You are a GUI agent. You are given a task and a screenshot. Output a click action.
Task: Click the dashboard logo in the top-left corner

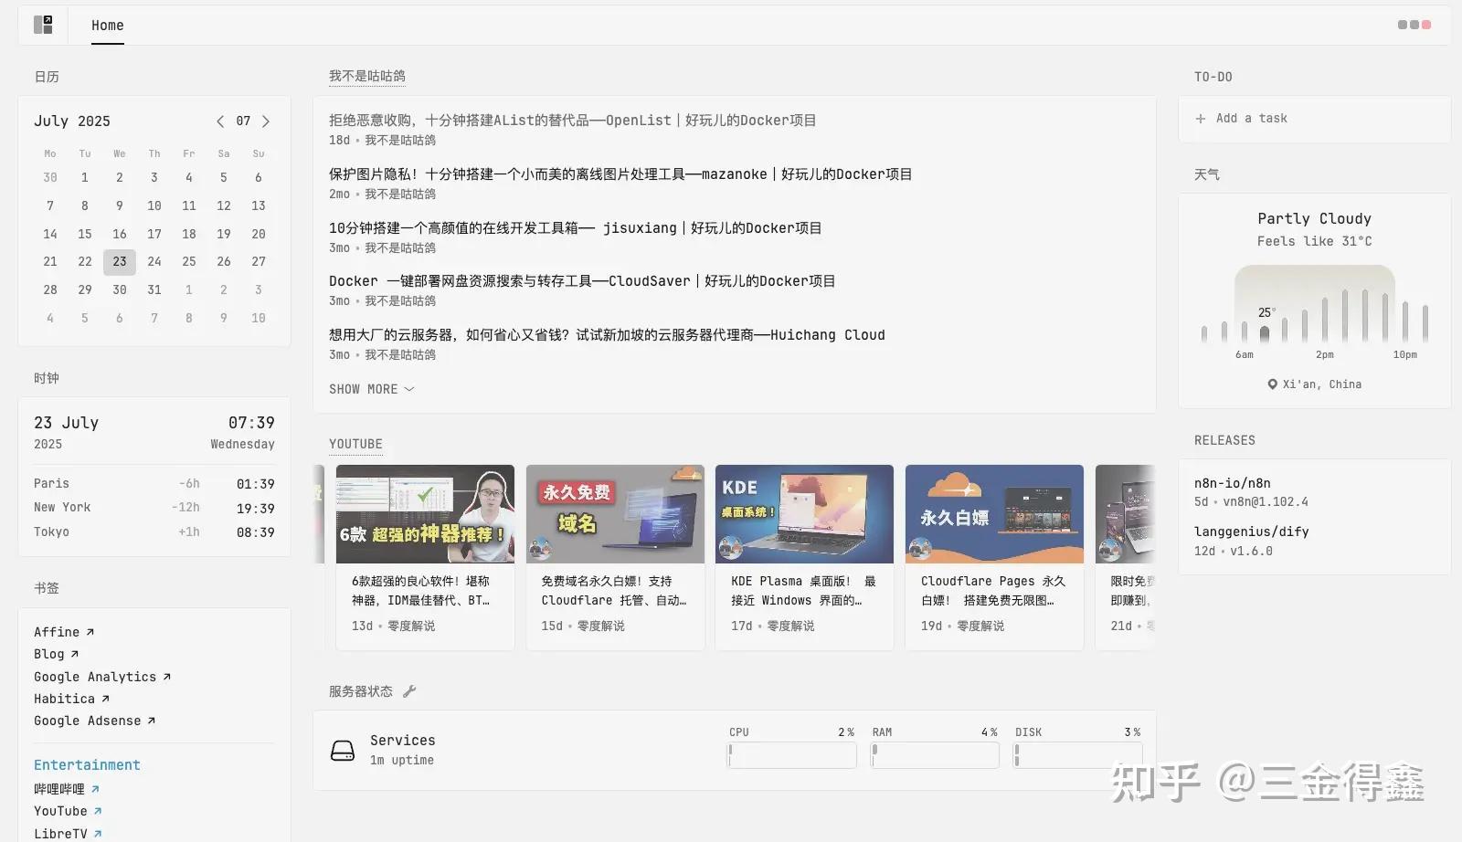click(x=43, y=24)
